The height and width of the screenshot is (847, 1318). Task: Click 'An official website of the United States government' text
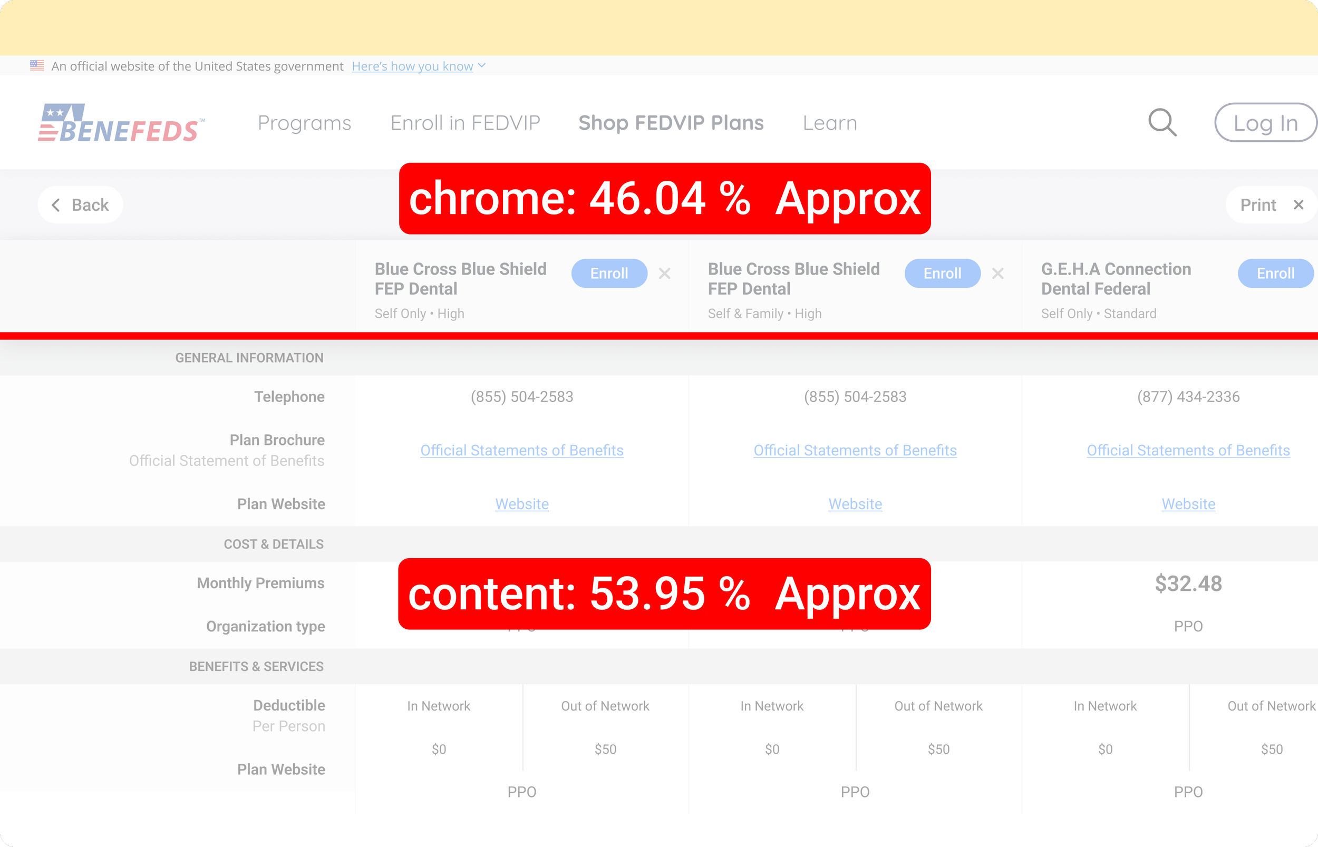[x=198, y=66]
